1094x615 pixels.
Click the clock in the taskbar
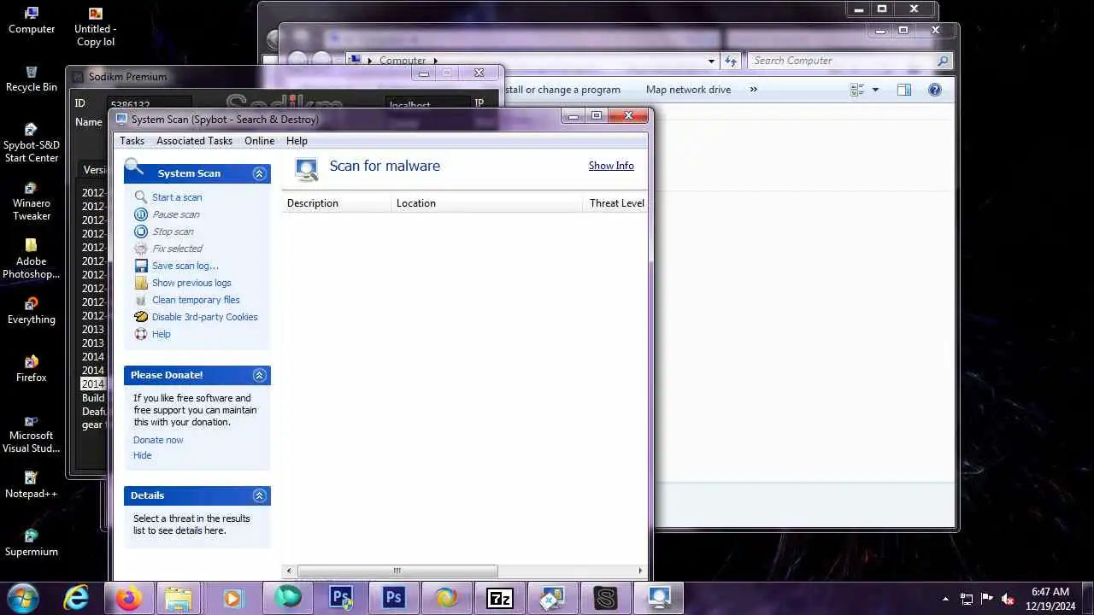click(x=1050, y=598)
